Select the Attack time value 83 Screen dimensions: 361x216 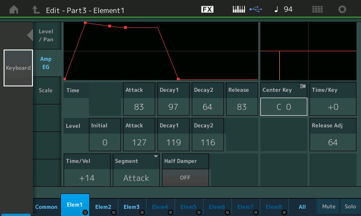click(x=139, y=107)
